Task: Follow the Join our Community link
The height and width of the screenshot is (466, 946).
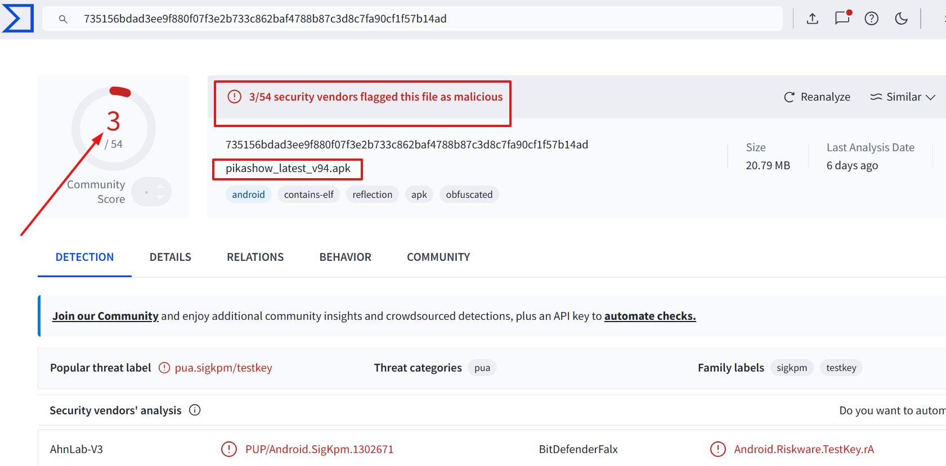Action: click(105, 316)
